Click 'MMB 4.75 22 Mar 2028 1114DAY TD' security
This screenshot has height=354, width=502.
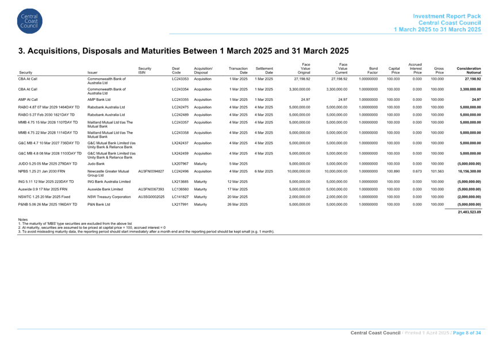pos(48,133)
